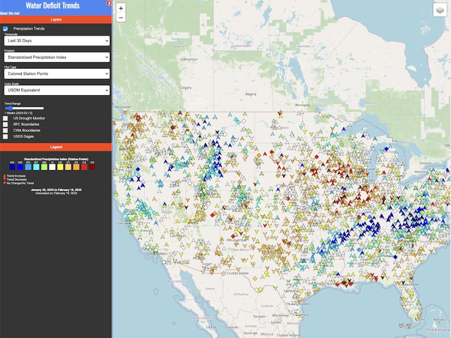Screen dimensions: 451x338
Task: Select the D4 legend swatch
Action: tap(93, 166)
